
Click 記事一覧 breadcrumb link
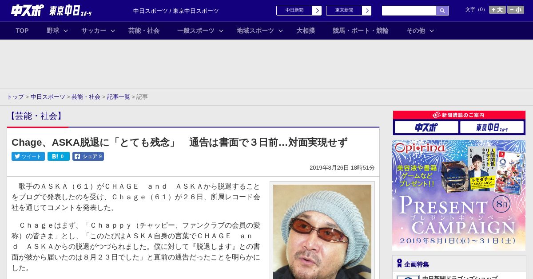pos(119,97)
